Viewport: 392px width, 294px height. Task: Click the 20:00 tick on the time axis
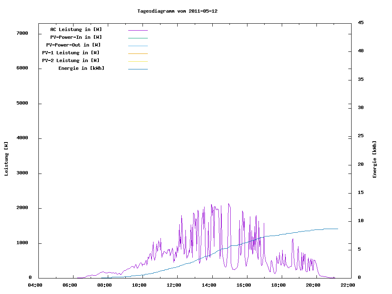point(313,285)
